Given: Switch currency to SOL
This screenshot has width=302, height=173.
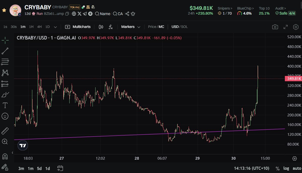Looking at the screenshot, I should click(x=184, y=27).
